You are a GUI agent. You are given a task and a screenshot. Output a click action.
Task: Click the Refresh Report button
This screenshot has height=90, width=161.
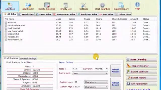click(x=116, y=84)
